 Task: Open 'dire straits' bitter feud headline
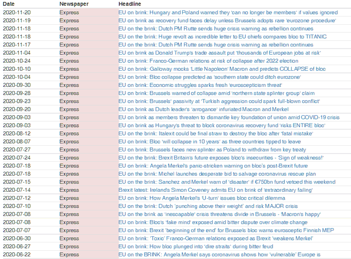pos(196,247)
